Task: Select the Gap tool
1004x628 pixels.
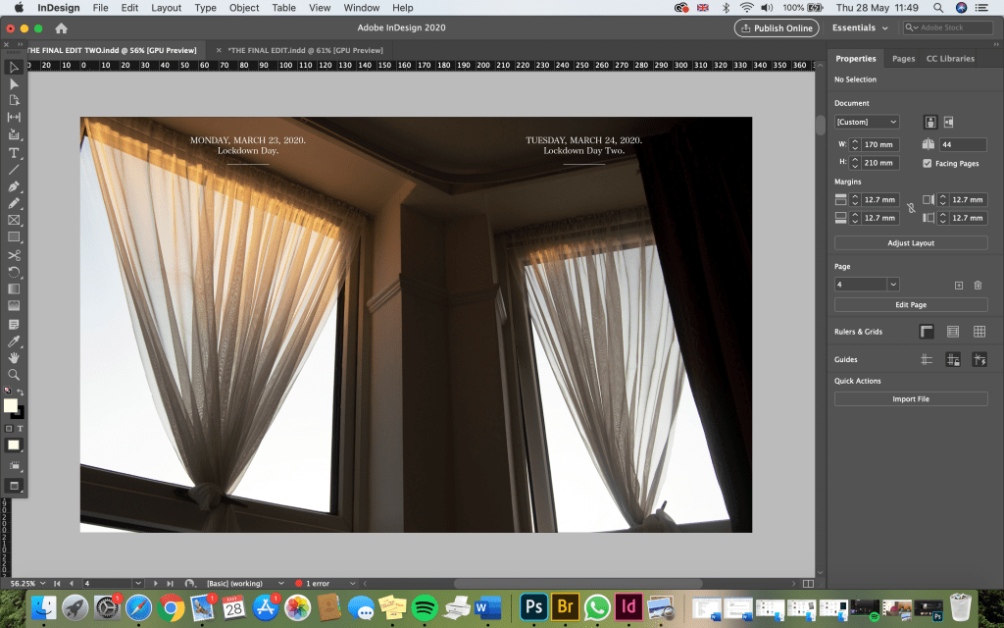Action: pos(14,118)
